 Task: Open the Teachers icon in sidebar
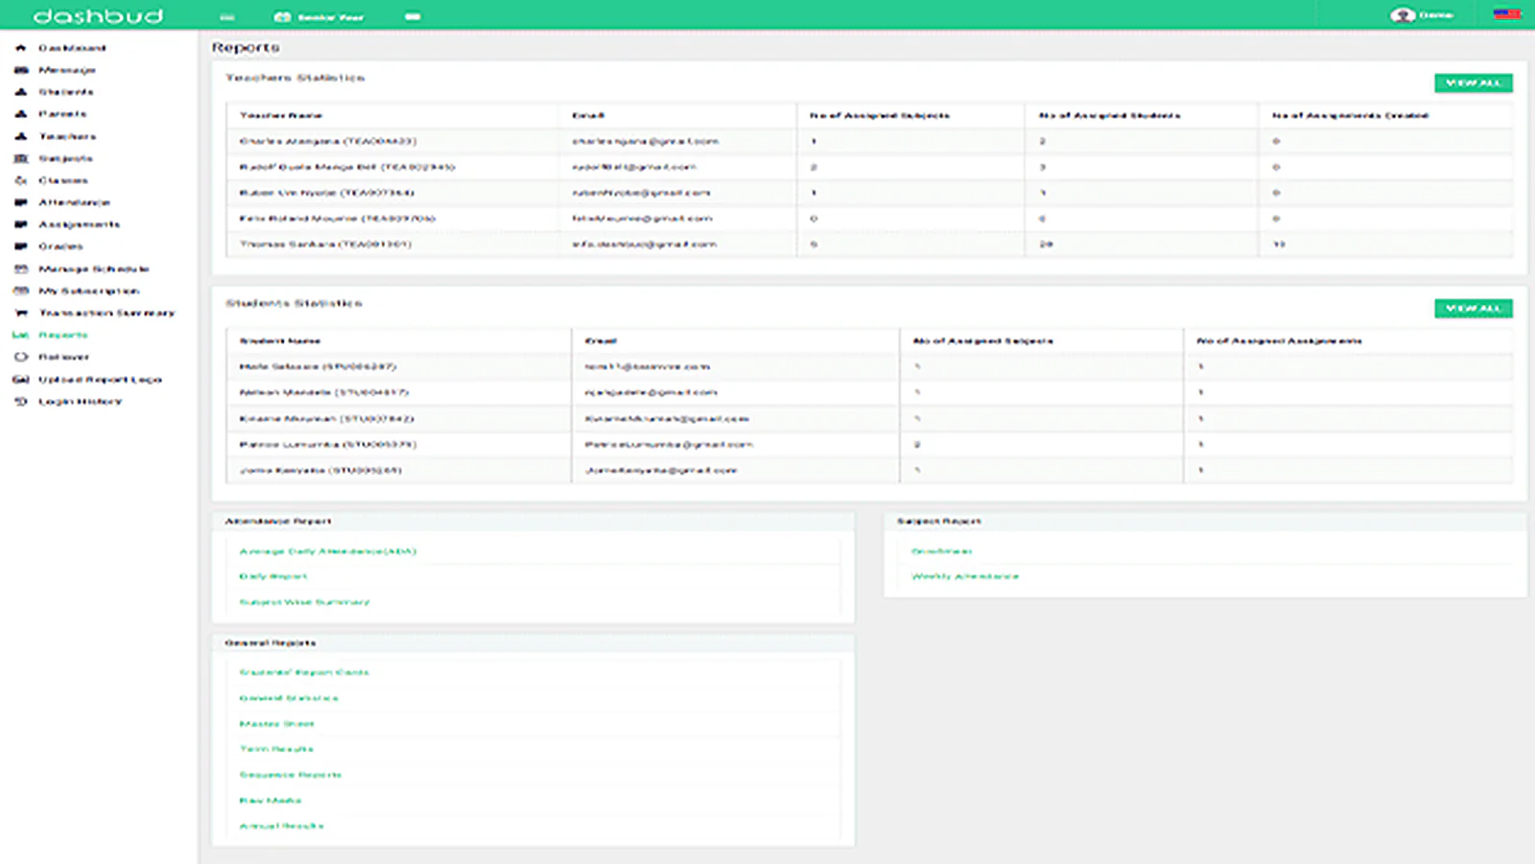pyautogui.click(x=21, y=136)
